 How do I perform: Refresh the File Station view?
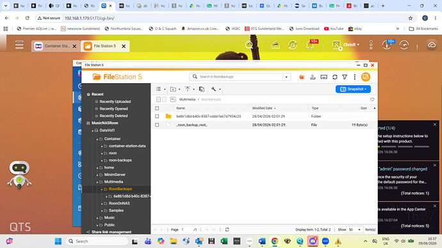335,77
